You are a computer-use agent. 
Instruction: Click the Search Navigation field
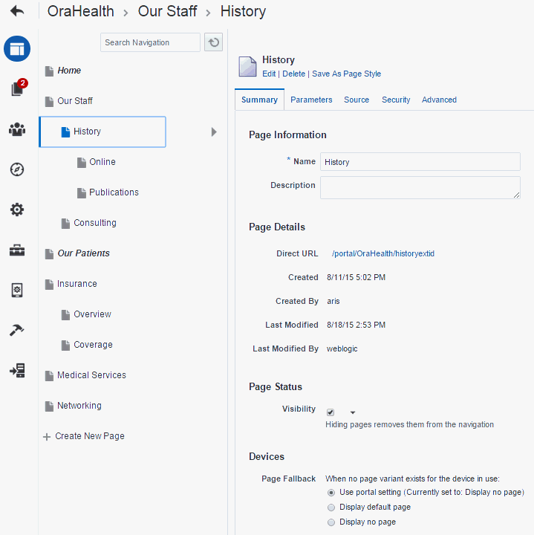[150, 42]
